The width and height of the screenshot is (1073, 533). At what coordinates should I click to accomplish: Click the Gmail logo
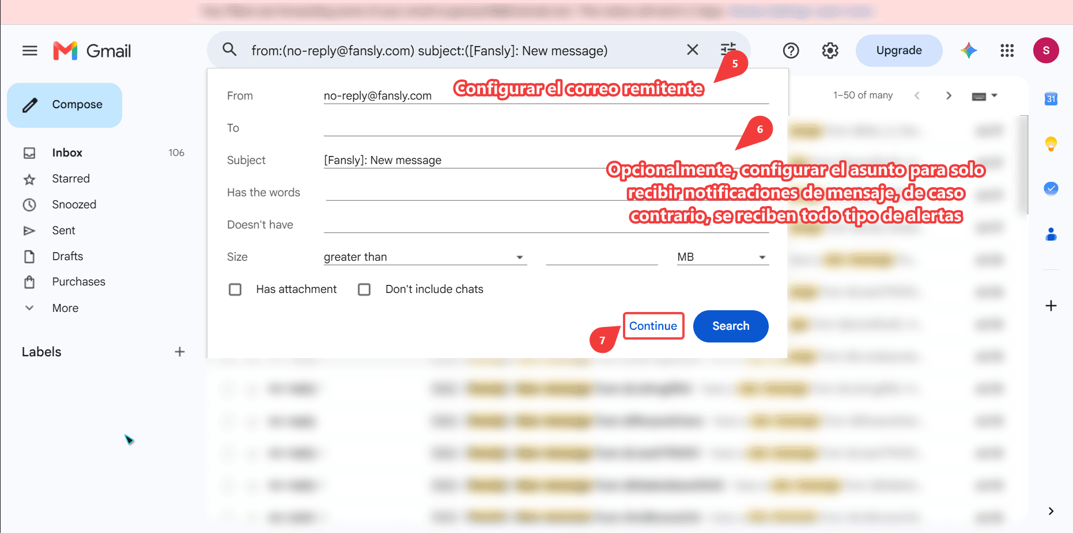92,51
